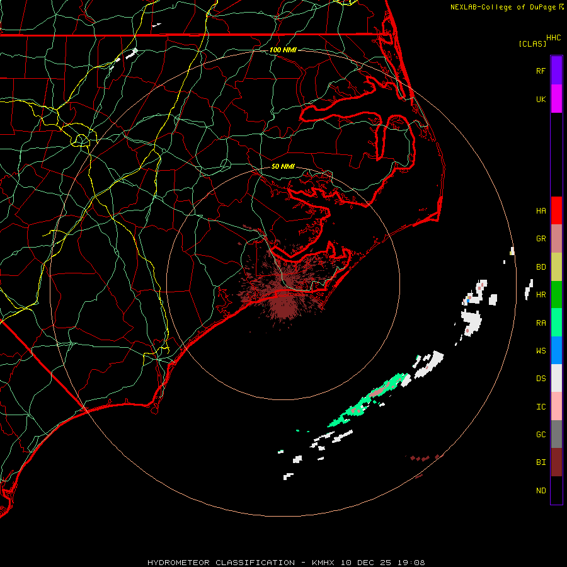567x567 pixels.
Task: Click the UK legend label
Action: [541, 99]
